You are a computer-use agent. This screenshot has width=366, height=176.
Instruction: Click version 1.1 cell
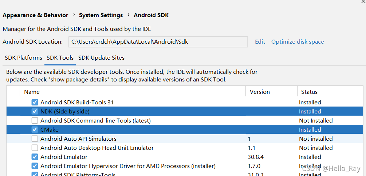pyautogui.click(x=251, y=148)
